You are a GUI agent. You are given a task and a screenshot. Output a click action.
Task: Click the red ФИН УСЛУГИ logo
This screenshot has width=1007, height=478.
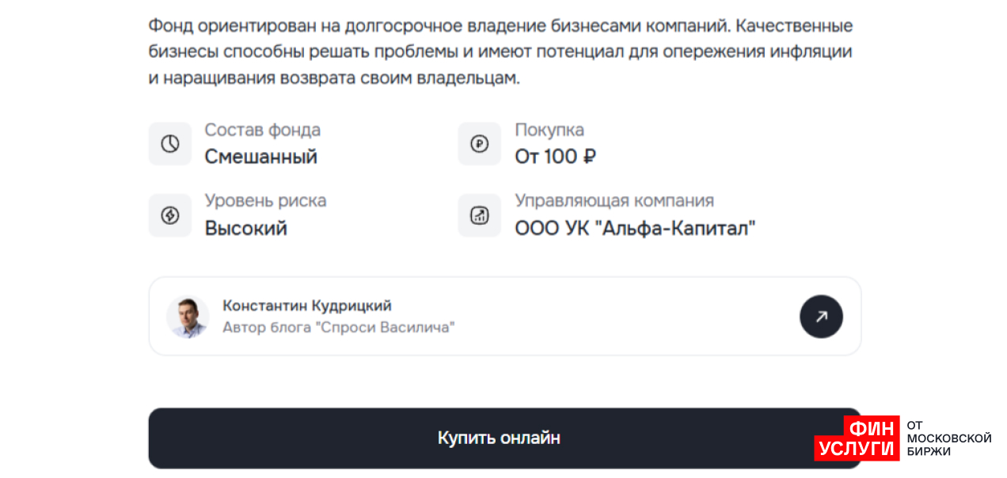(857, 438)
